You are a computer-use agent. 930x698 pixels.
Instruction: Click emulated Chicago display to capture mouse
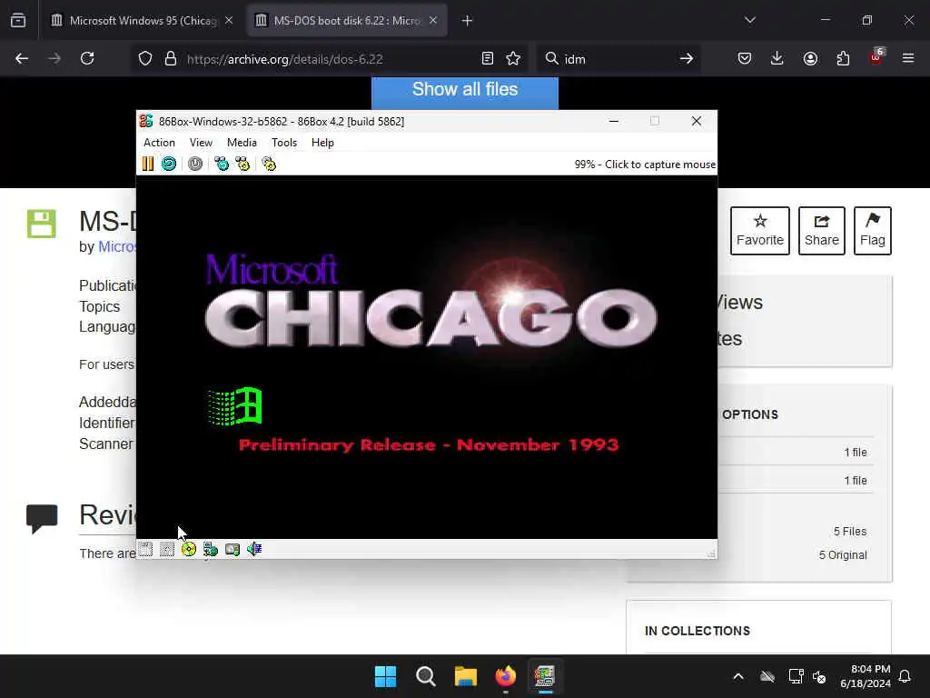point(427,356)
